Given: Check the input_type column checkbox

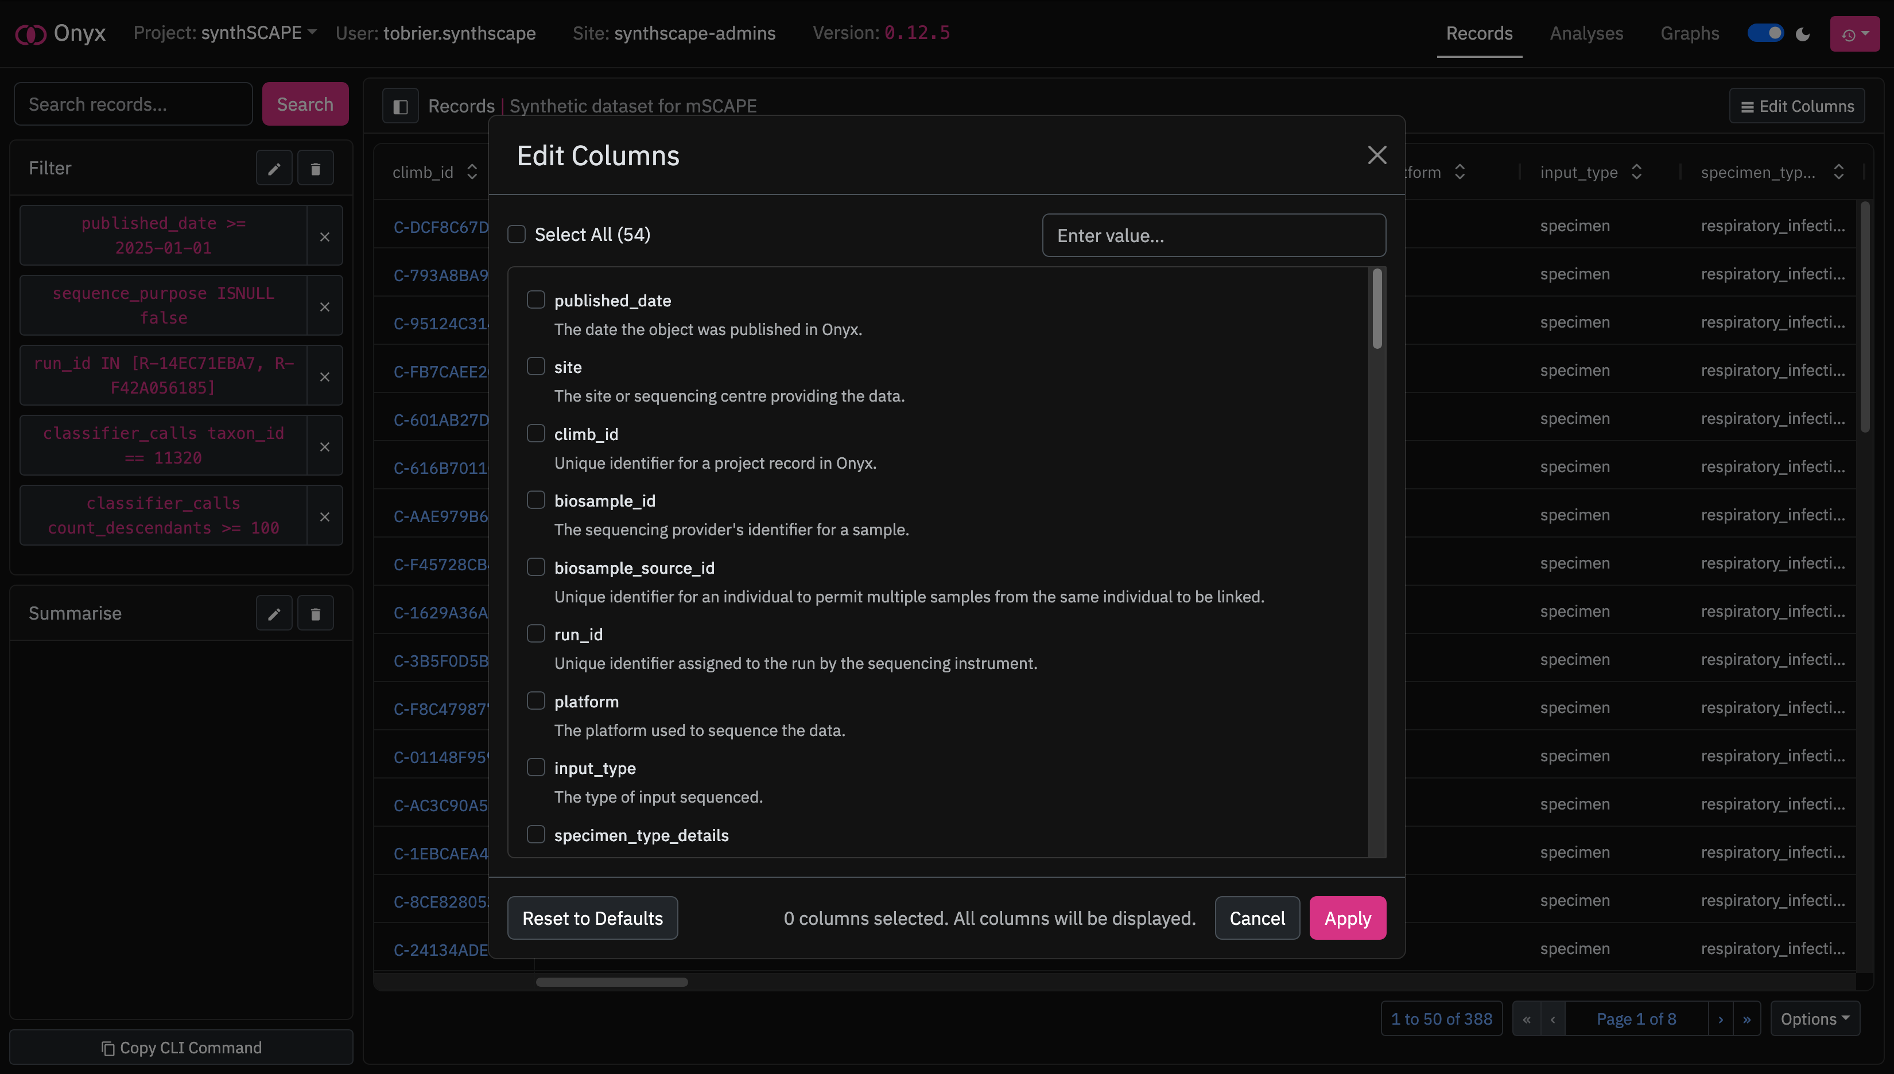Looking at the screenshot, I should (x=535, y=767).
